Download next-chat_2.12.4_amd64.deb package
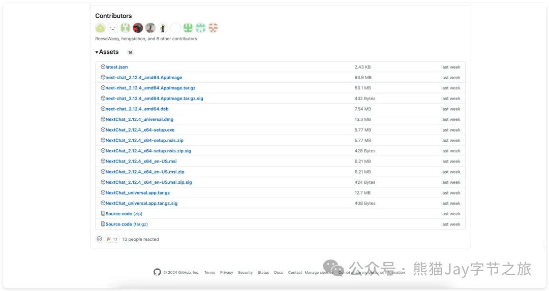Screen dimensions: 549x291 pos(137,109)
